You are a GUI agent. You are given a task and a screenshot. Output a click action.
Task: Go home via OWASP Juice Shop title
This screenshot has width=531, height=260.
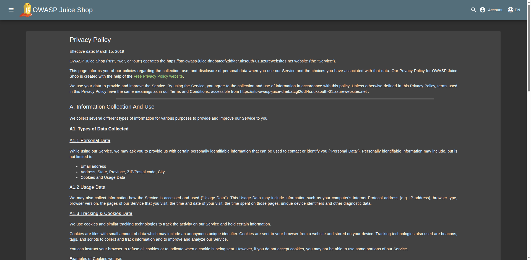63,10
